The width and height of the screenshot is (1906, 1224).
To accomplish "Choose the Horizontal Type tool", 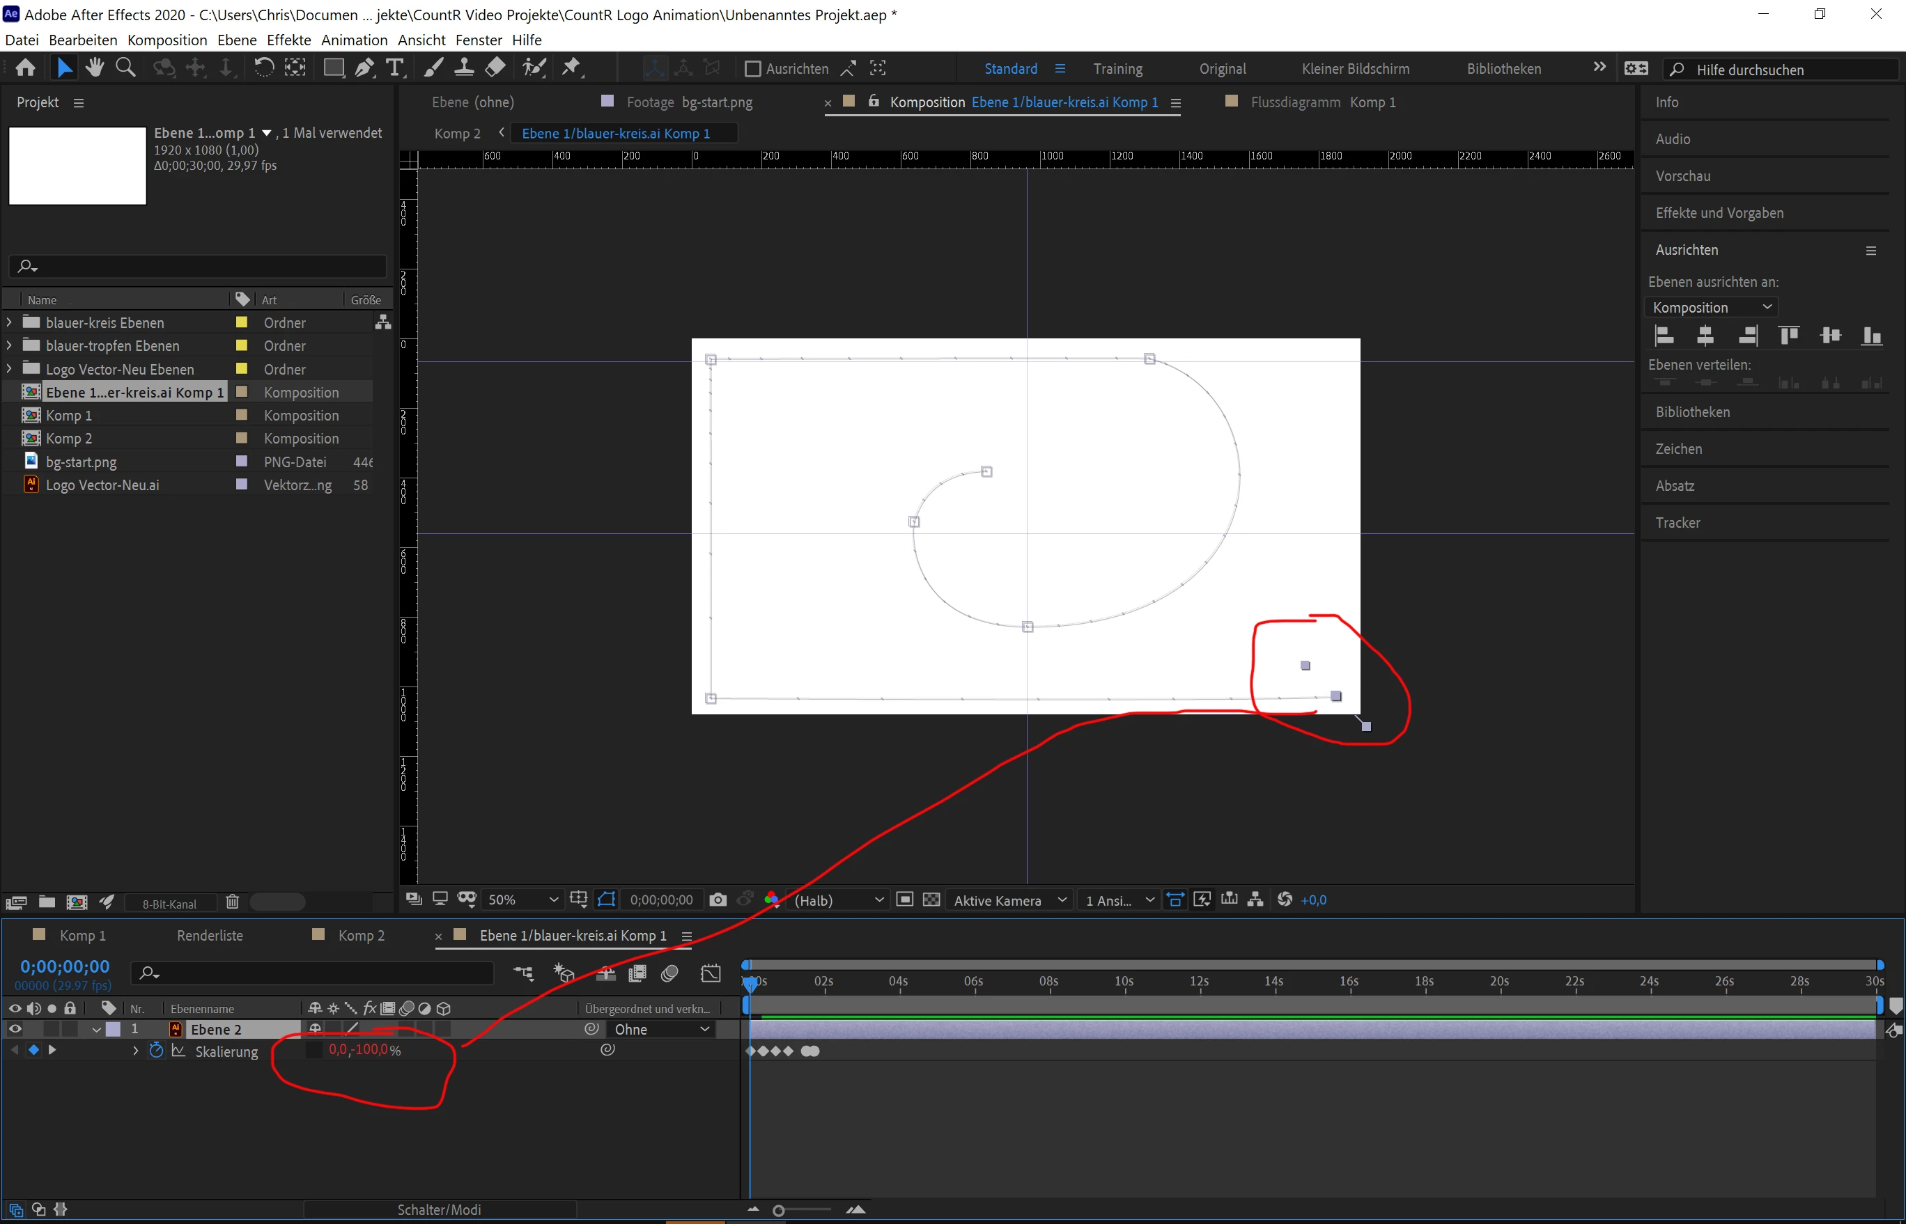I will pos(394,68).
